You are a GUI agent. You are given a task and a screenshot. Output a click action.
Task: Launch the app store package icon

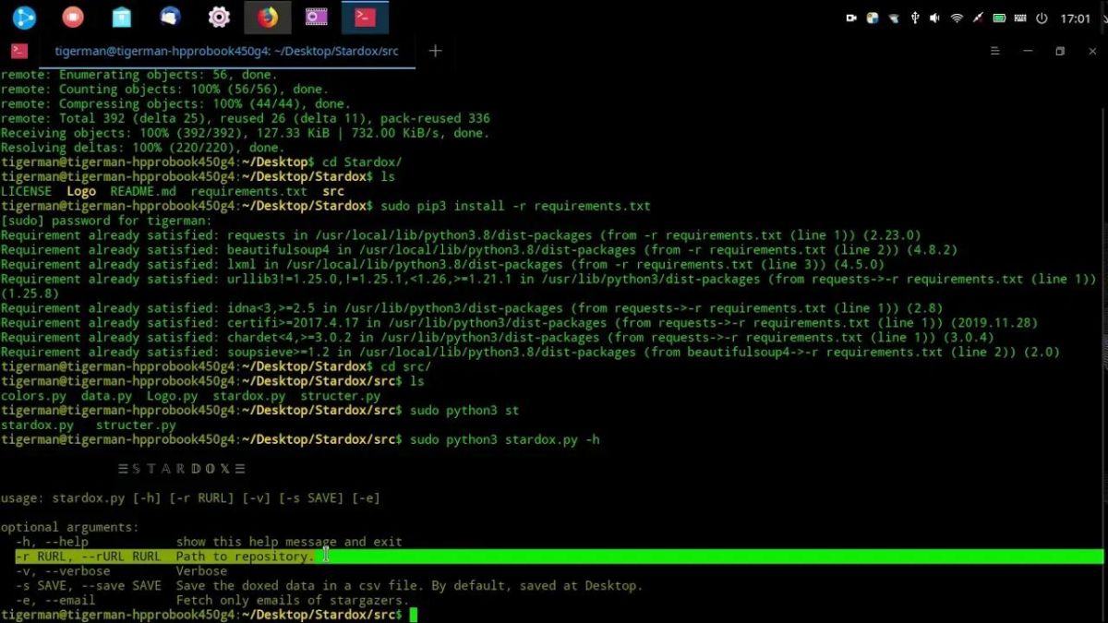tap(122, 17)
